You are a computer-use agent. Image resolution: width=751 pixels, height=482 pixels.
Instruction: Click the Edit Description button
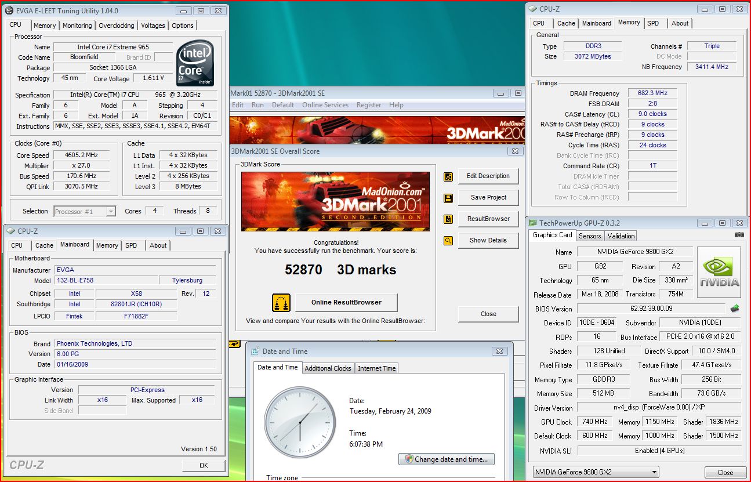point(488,176)
